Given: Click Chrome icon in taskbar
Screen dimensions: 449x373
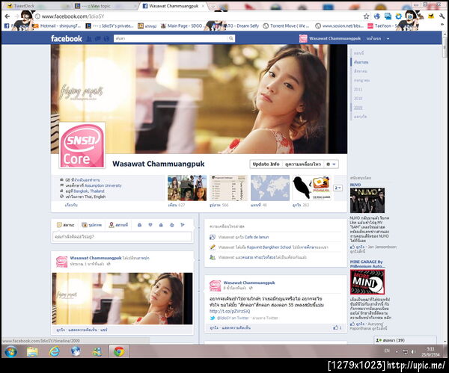Looking at the screenshot, I should 119,351.
